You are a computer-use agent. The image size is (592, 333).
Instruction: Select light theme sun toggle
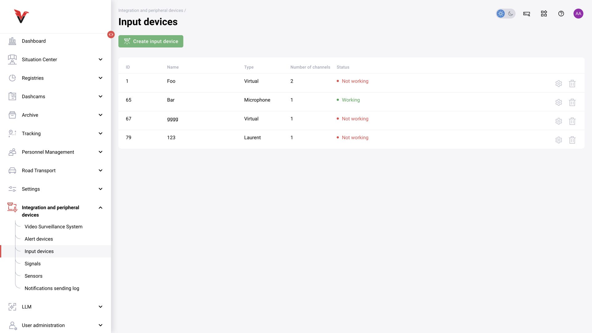(500, 14)
